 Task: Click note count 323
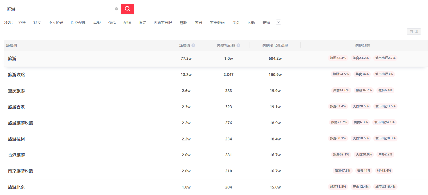pos(228,107)
